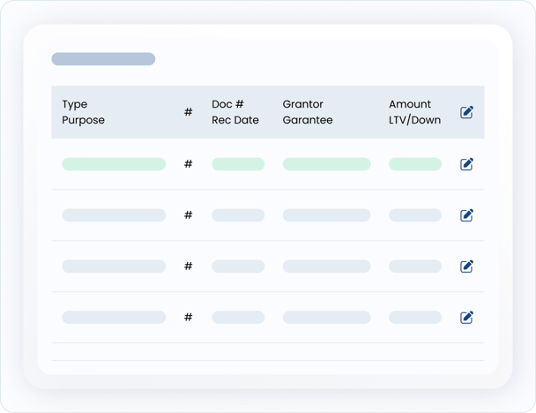Viewport: 536px width, 413px height.
Task: Select the gray Grantor cell in the second row
Action: pos(326,215)
